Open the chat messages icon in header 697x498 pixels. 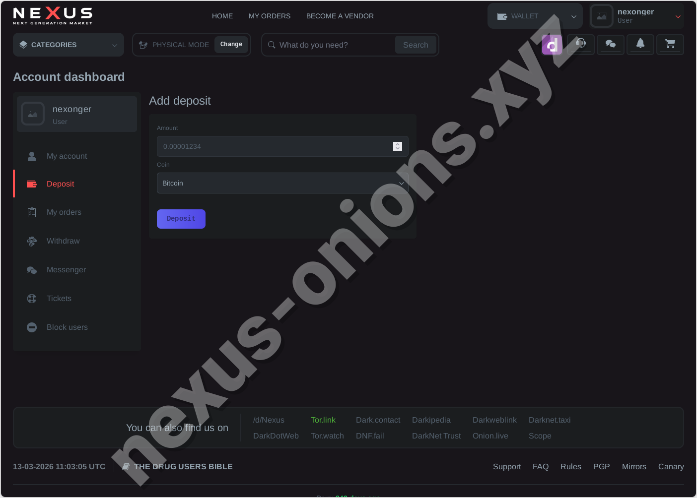point(611,45)
